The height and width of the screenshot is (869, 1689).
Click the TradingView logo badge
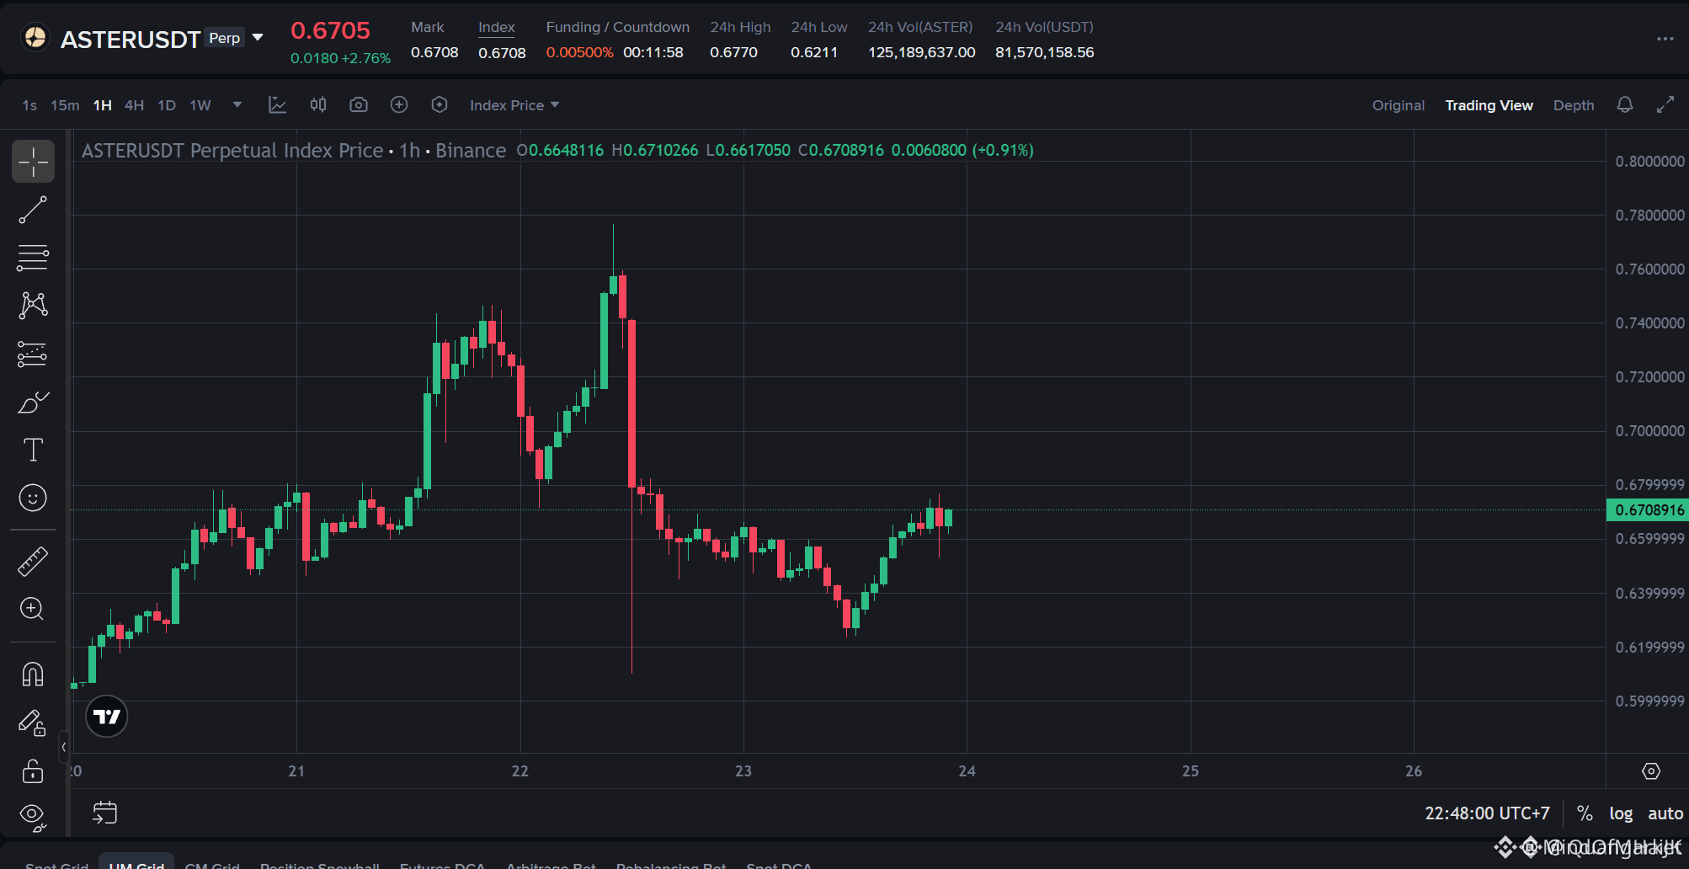pyautogui.click(x=107, y=717)
